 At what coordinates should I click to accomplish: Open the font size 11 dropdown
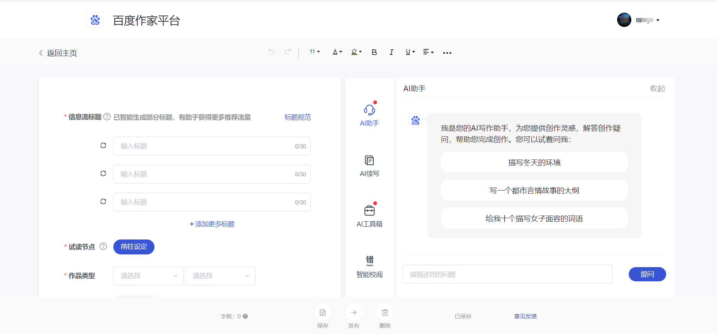(x=315, y=52)
